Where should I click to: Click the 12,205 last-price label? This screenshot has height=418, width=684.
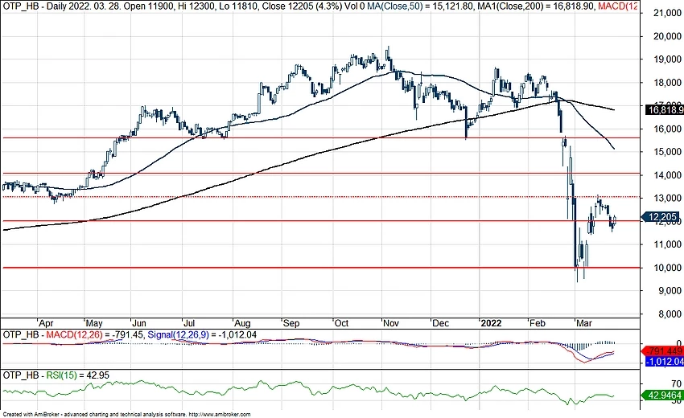[x=662, y=216]
